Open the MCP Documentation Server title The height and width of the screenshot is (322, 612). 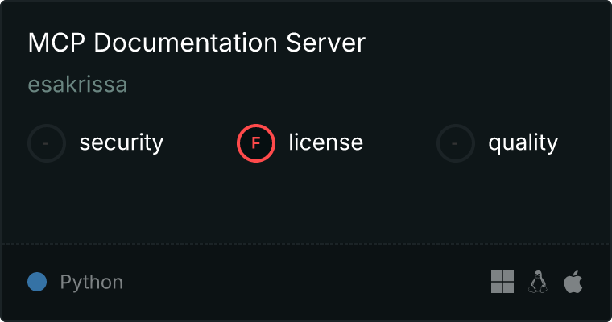(x=196, y=43)
